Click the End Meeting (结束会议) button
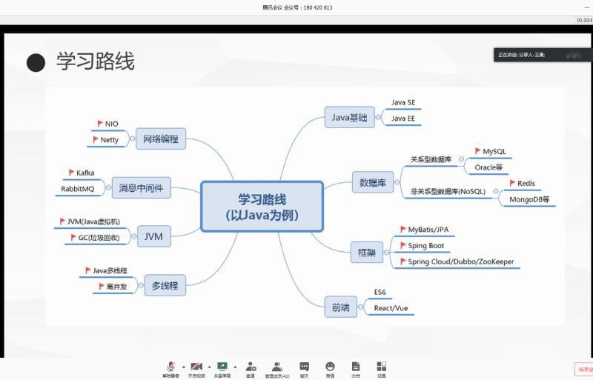 tap(584, 369)
